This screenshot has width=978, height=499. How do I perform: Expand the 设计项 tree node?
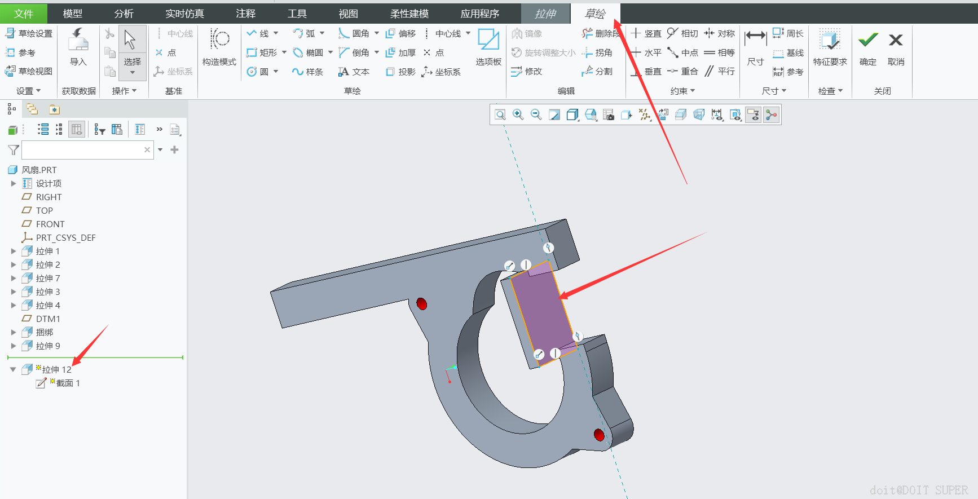[14, 183]
